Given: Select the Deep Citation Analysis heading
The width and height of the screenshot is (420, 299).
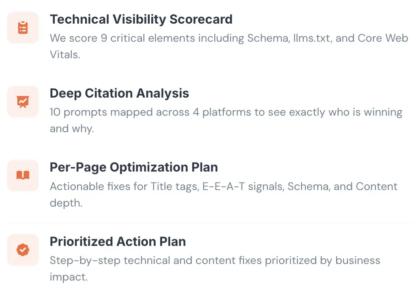Looking at the screenshot, I should click(x=119, y=93).
